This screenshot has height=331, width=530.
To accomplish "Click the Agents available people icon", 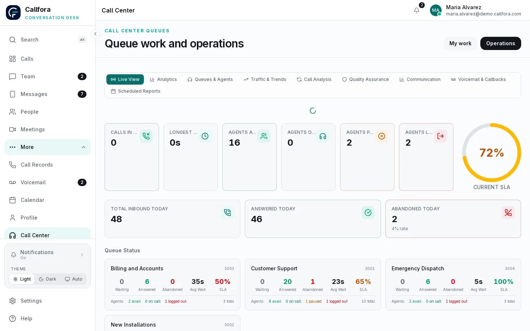I will [264, 136].
